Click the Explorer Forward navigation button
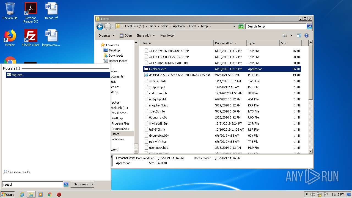352x198 pixels. coord(108,26)
